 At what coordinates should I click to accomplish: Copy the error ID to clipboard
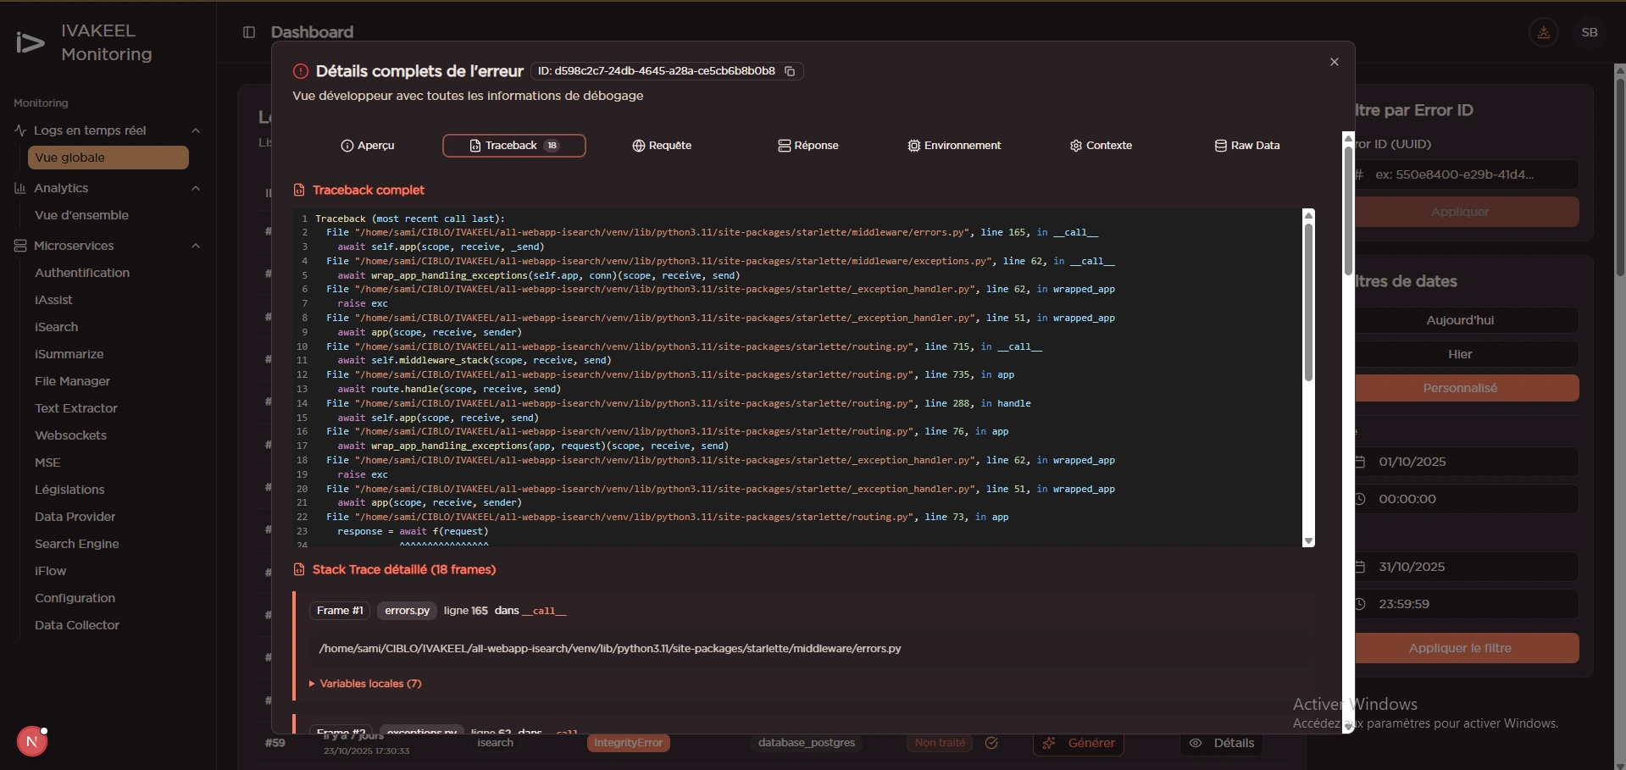(x=790, y=71)
